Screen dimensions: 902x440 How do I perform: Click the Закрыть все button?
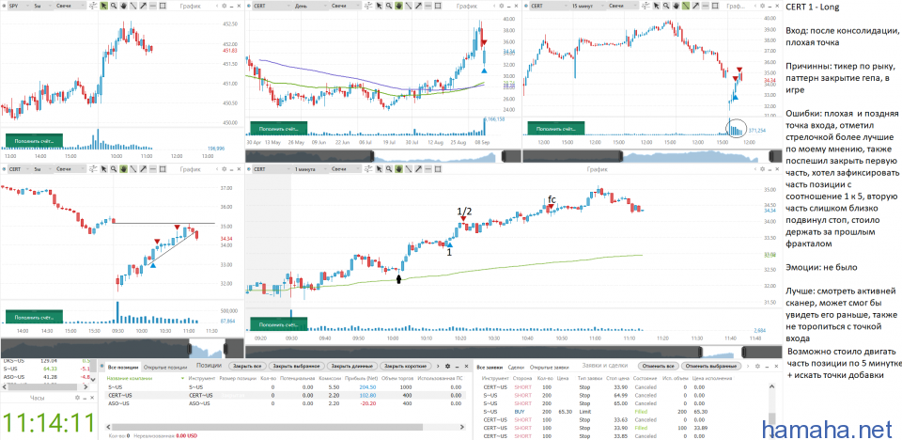(247, 366)
